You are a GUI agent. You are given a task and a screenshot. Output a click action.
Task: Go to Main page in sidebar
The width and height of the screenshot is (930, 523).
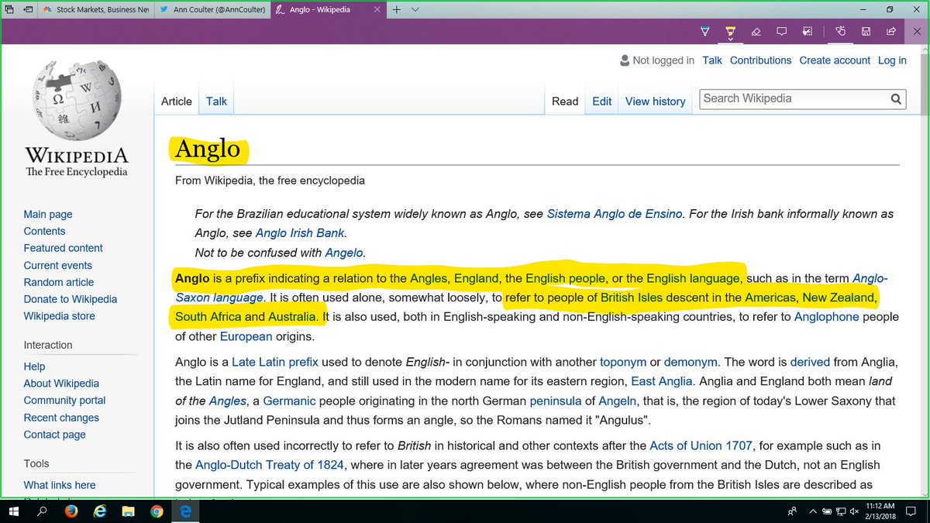(48, 215)
